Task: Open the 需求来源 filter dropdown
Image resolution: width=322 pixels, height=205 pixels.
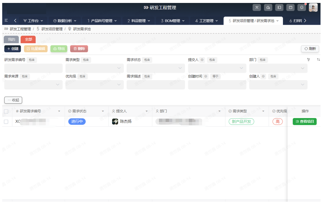Action: (x=33, y=84)
